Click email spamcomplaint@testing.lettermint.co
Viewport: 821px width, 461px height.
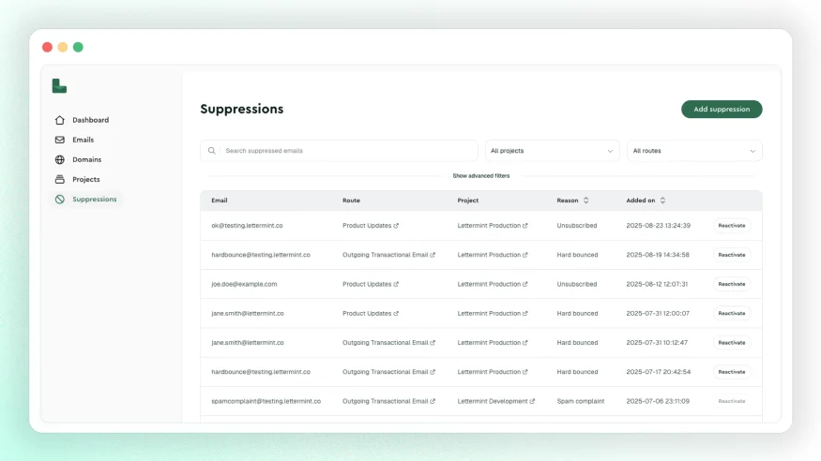point(266,401)
